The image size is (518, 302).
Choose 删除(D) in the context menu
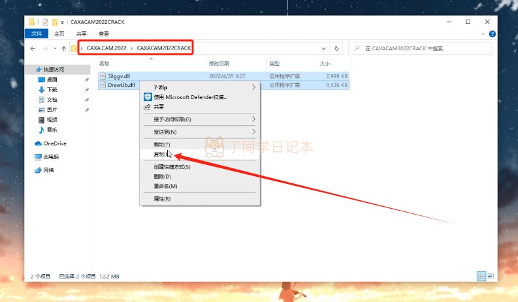[x=200, y=176]
